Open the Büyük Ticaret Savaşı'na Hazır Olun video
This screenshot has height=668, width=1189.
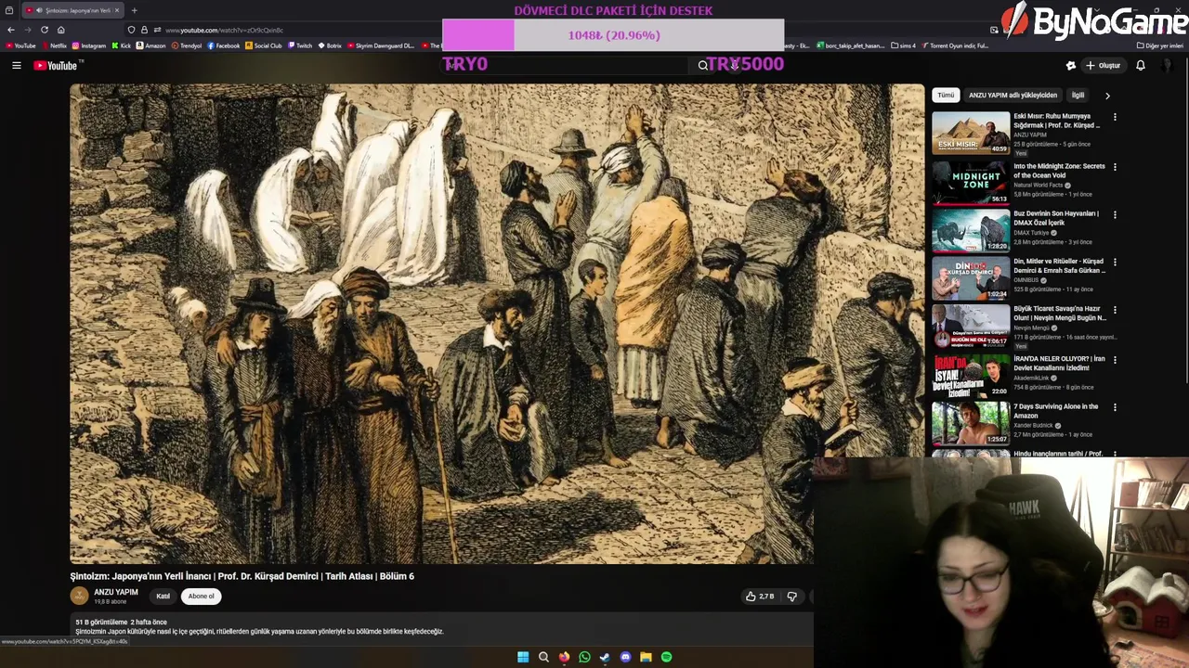coord(971,325)
